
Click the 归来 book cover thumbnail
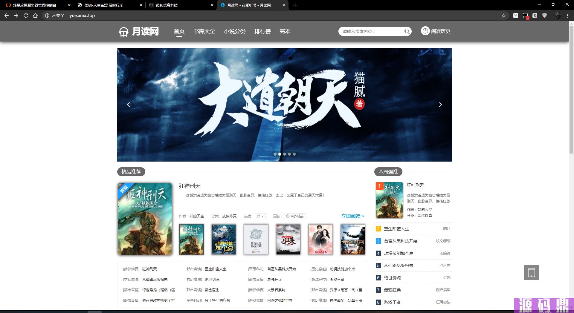coord(288,240)
